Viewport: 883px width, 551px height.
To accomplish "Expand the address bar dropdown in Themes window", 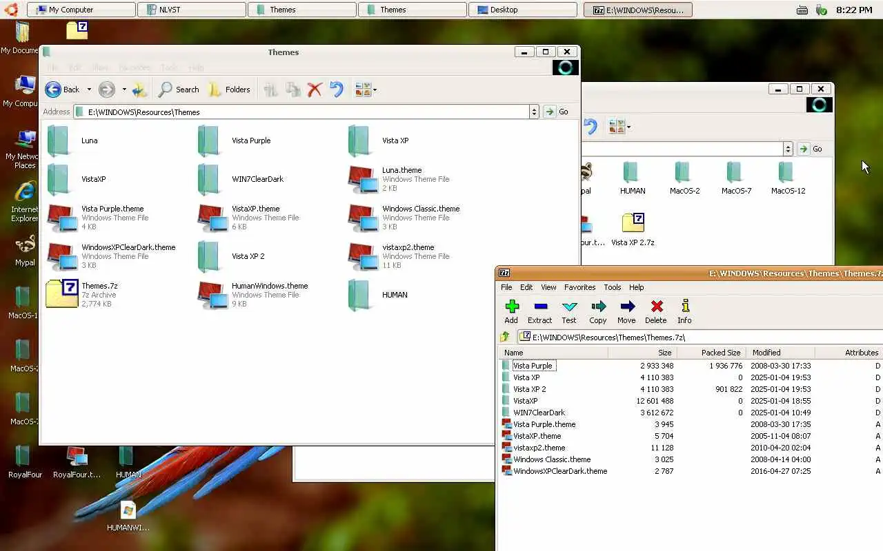I will tap(533, 112).
